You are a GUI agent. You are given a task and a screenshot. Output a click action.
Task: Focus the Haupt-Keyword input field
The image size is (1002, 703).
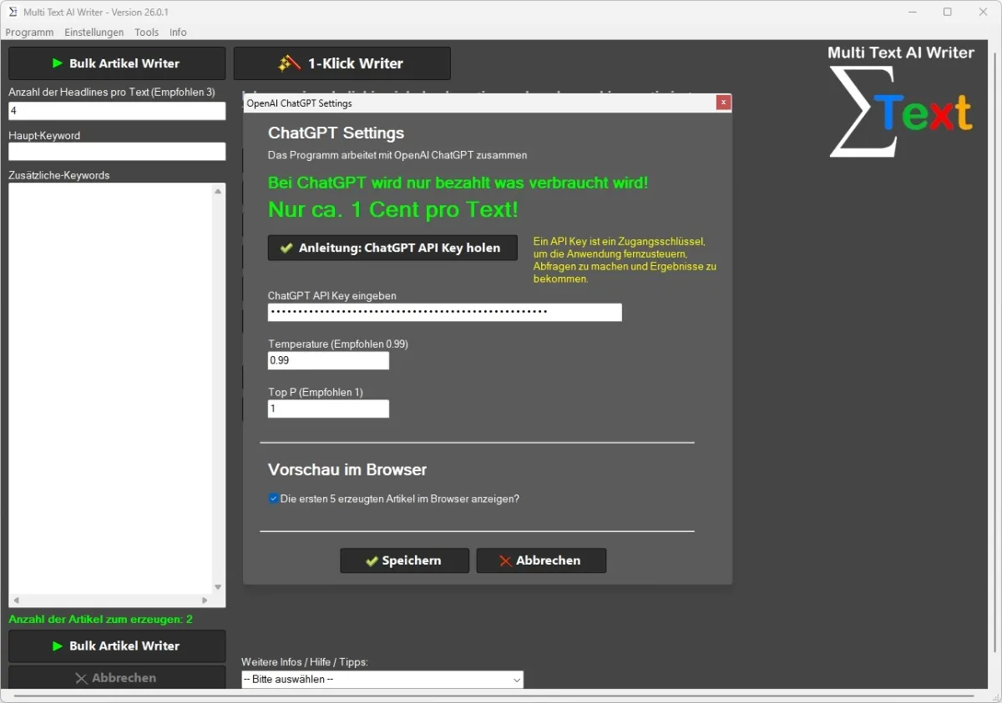pos(117,151)
